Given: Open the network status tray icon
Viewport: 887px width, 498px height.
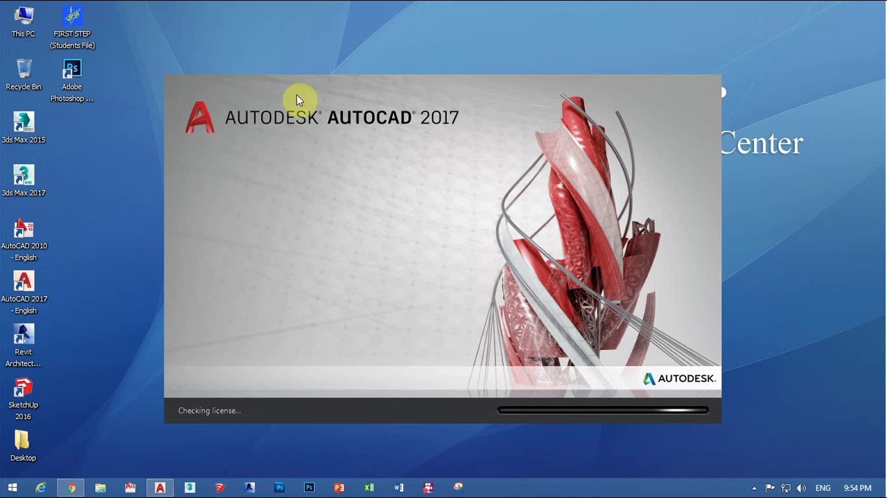Looking at the screenshot, I should [x=786, y=488].
